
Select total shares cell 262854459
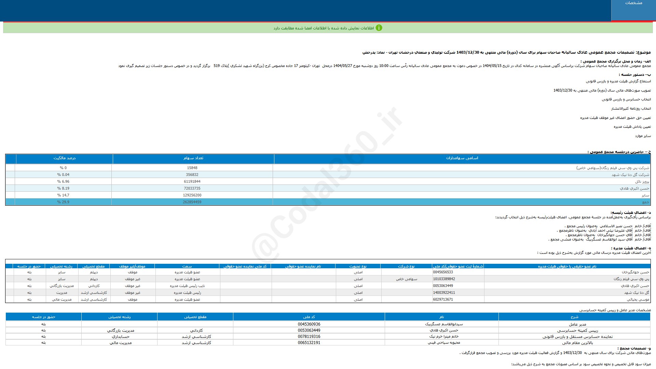click(192, 202)
